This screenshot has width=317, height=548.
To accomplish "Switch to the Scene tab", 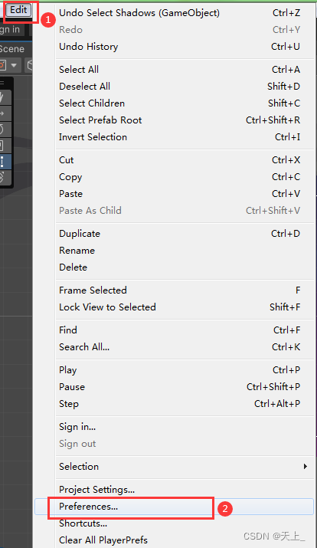I will click(x=12, y=49).
